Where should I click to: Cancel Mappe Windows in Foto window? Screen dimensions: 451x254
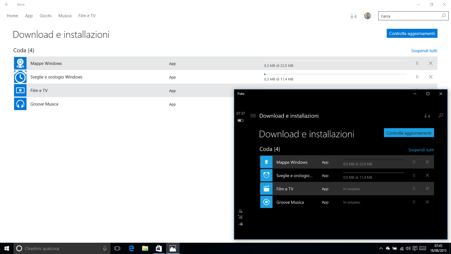[427, 162]
